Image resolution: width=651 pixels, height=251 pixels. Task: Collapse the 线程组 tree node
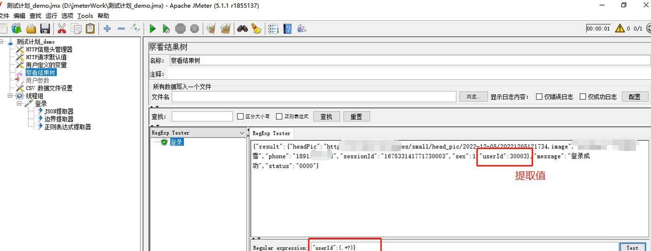pyautogui.click(x=10, y=96)
